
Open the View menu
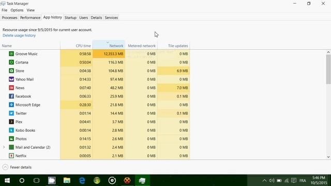(x=31, y=10)
